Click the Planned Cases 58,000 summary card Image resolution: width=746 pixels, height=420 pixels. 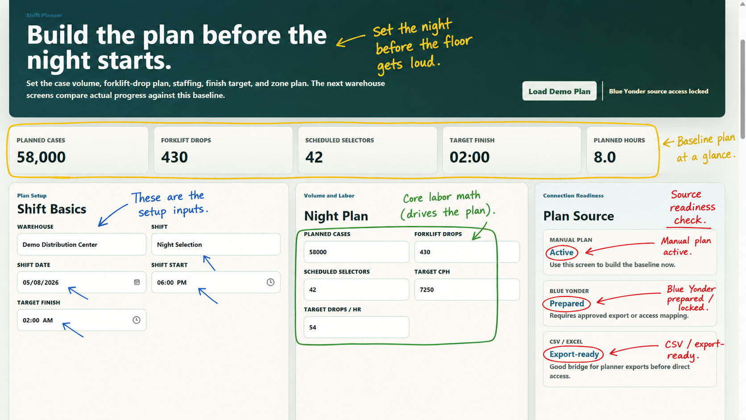pos(79,150)
